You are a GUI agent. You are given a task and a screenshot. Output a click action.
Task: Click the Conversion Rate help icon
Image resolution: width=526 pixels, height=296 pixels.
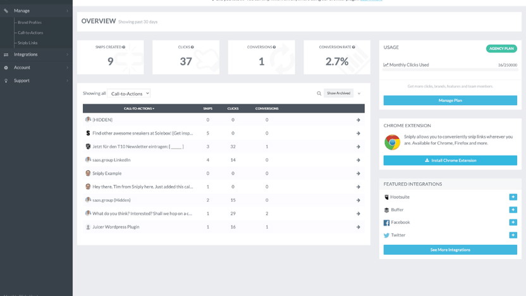click(353, 47)
